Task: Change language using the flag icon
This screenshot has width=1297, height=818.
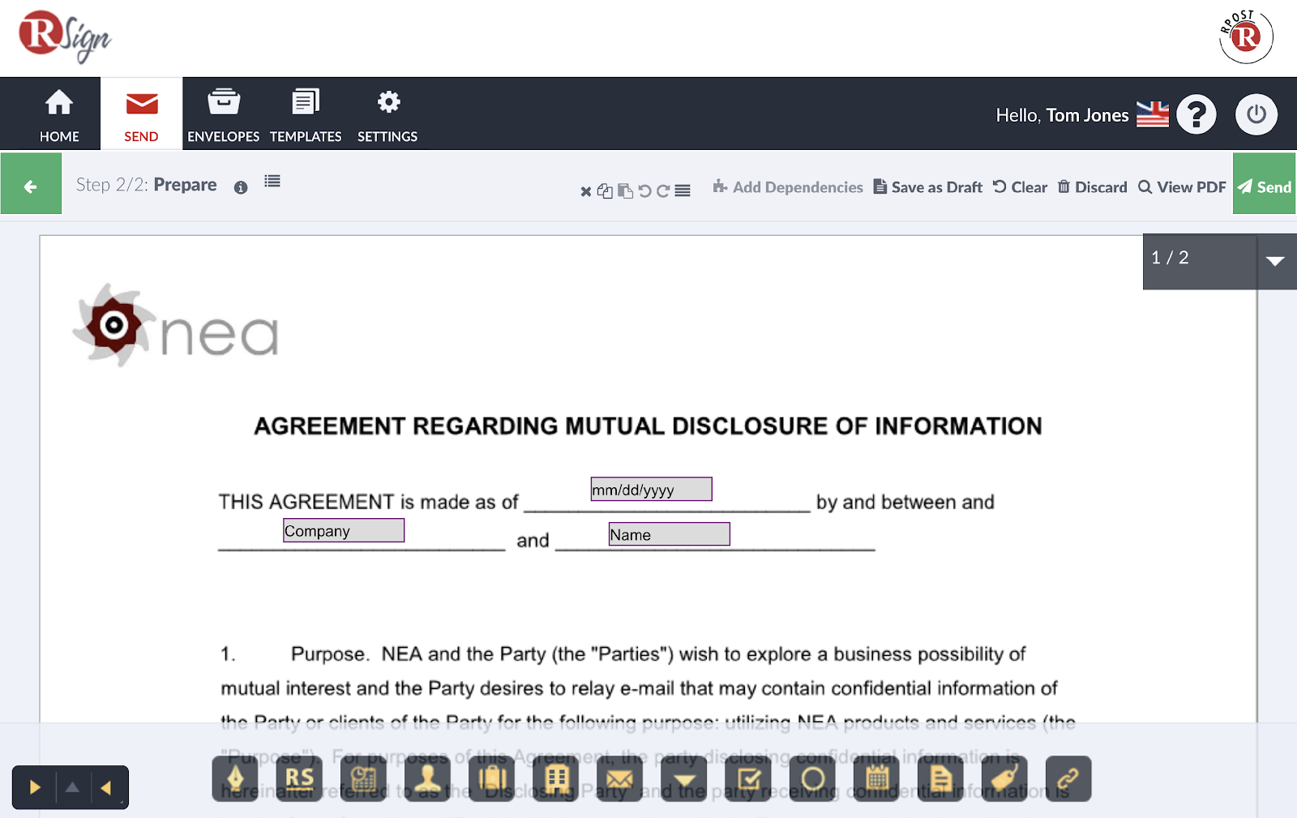Action: pyautogui.click(x=1153, y=114)
